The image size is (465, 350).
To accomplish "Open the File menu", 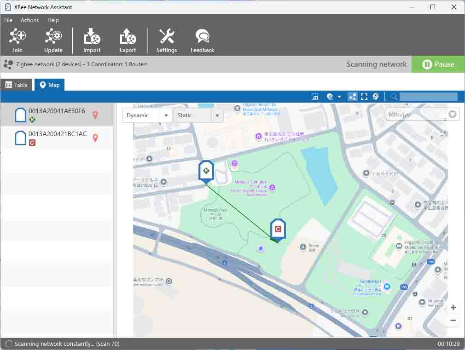I will 8,20.
